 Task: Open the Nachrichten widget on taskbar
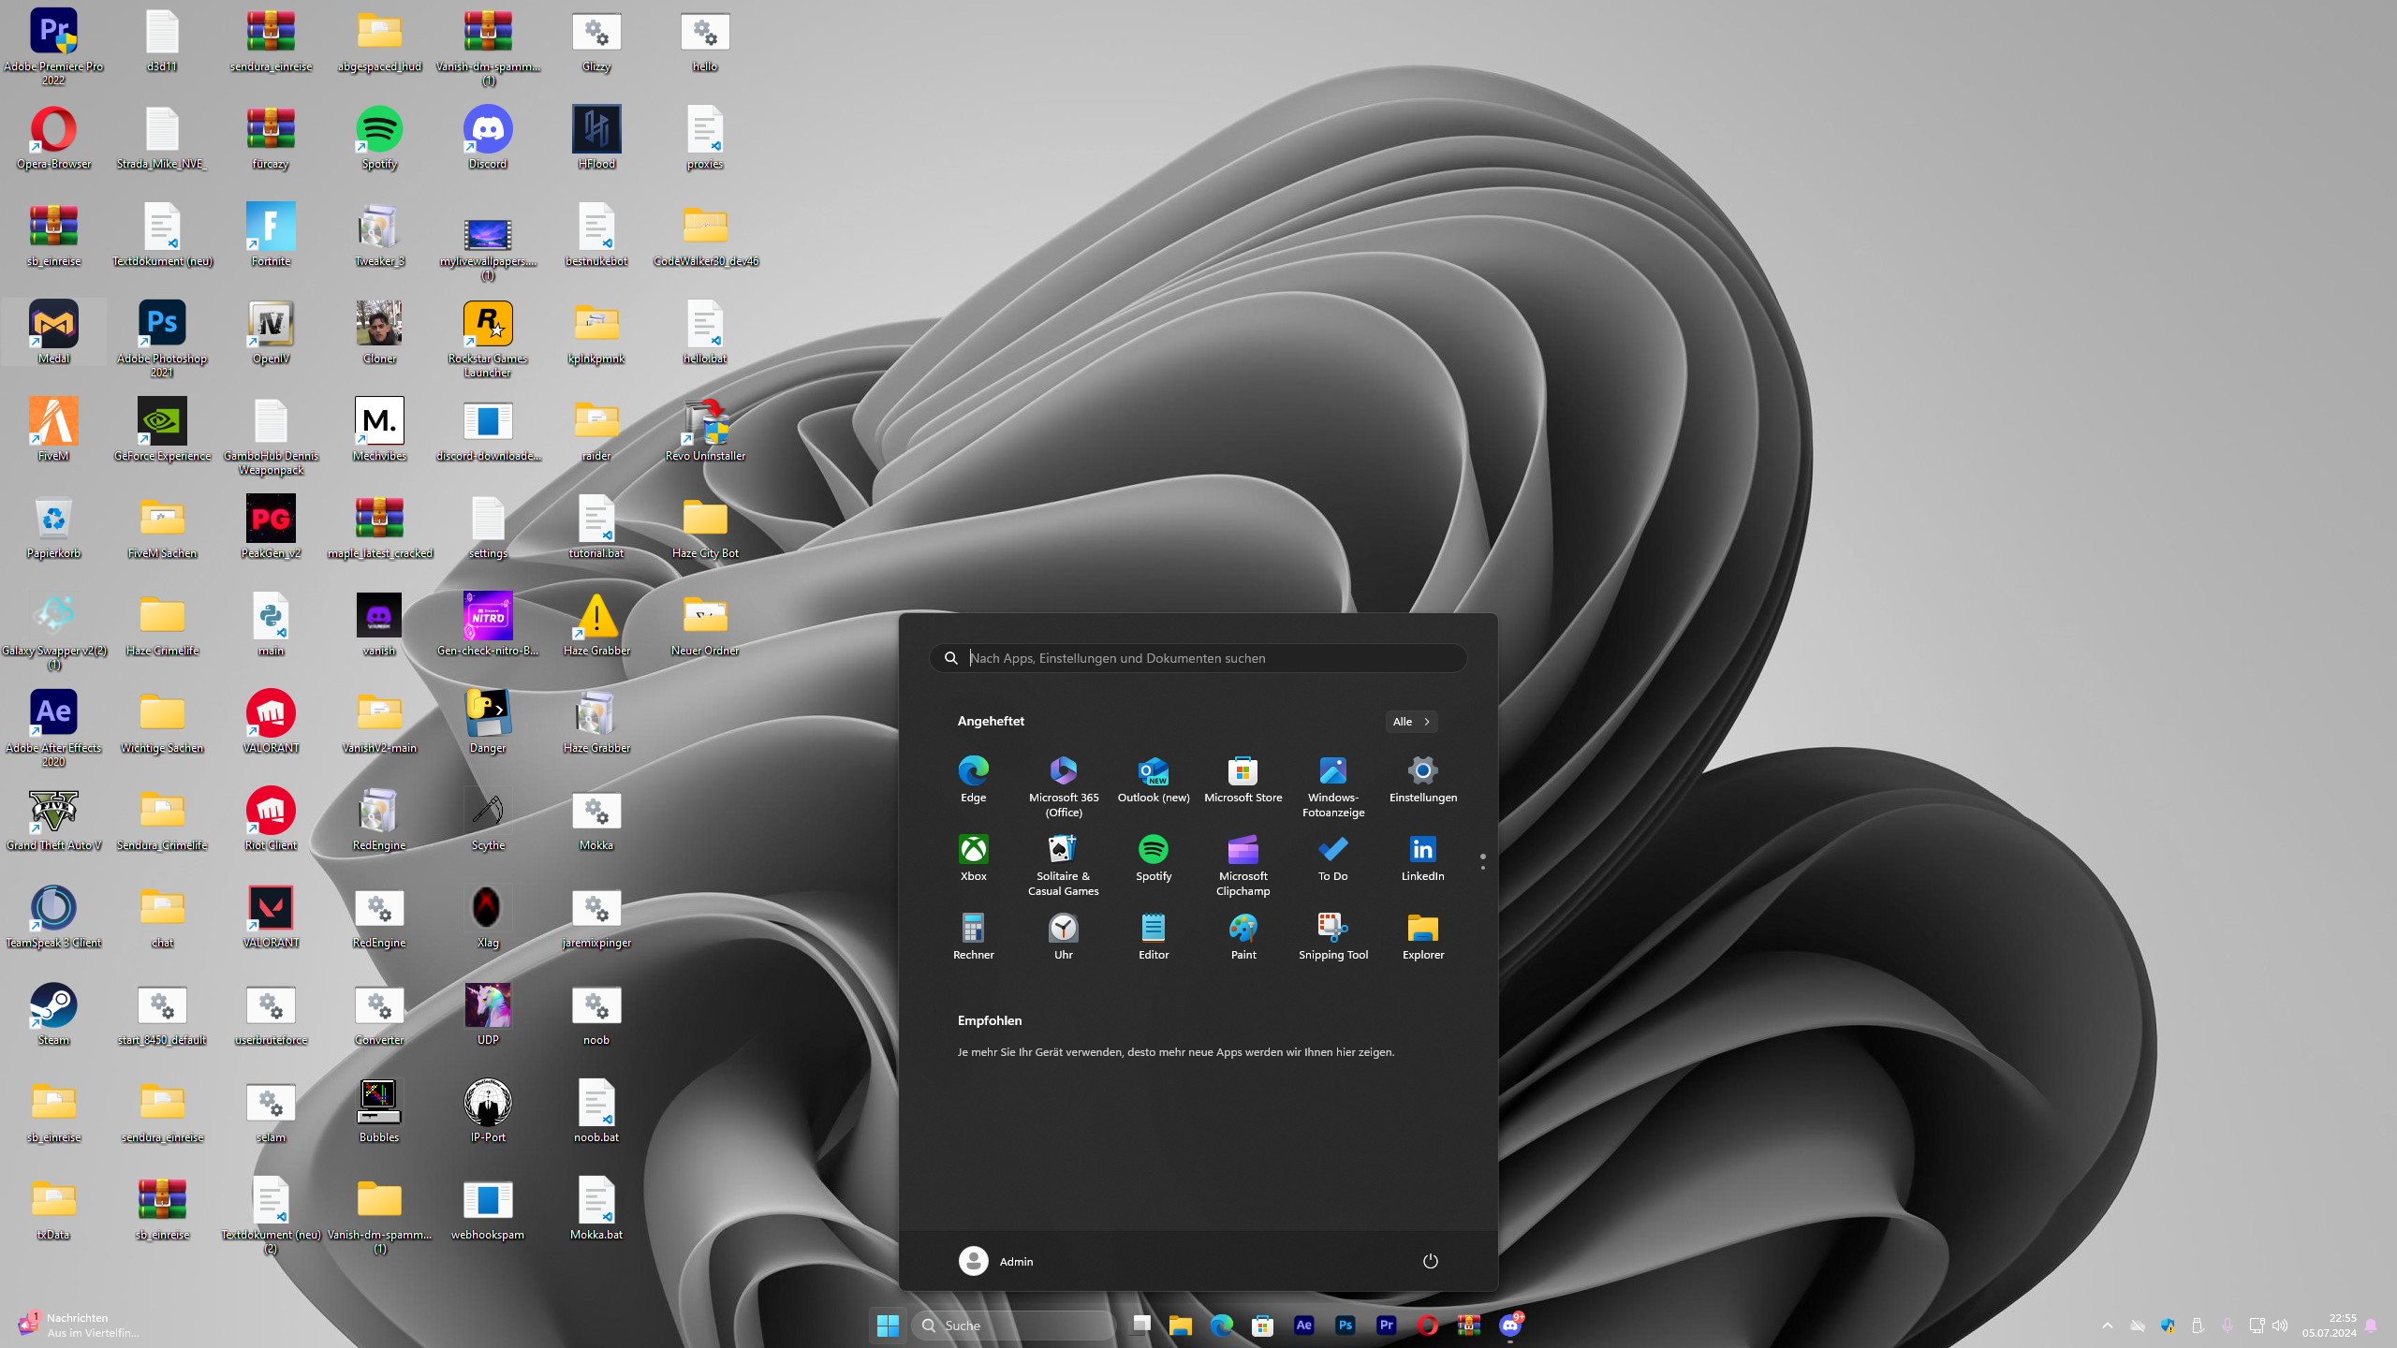80,1325
